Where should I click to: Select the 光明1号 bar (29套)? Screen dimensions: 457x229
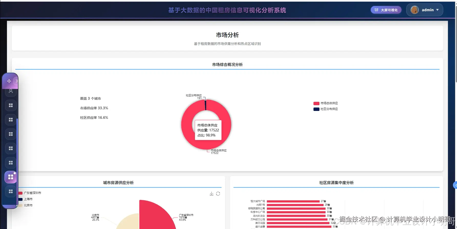click(295, 205)
